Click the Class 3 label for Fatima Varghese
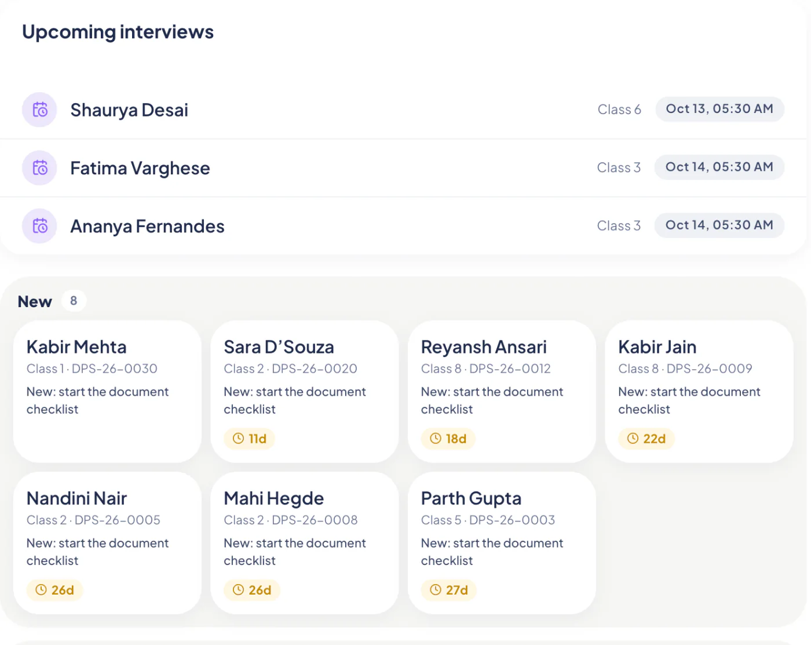 619,167
